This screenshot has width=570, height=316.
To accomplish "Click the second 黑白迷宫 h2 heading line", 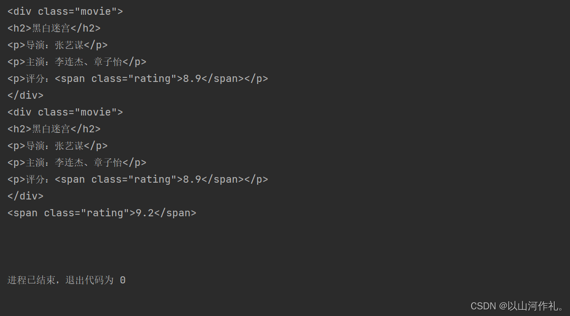I will click(x=54, y=129).
